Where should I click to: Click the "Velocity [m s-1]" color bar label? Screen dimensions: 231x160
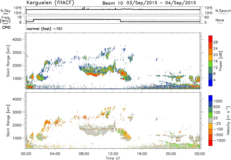pos(228,120)
